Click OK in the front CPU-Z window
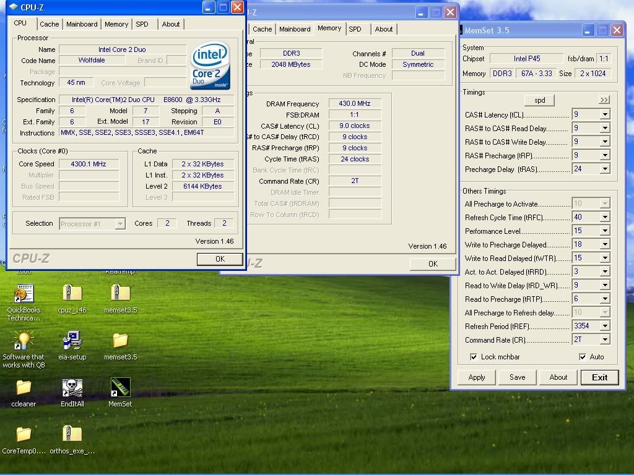Screen dimensions: 634x475 pyautogui.click(x=220, y=259)
